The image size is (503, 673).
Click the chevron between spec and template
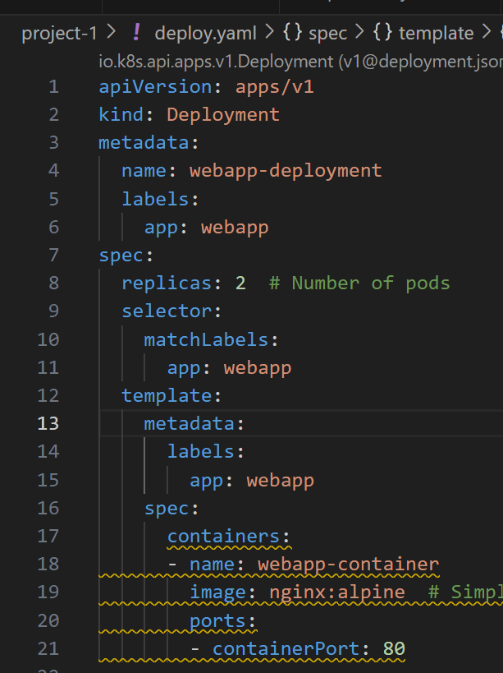click(x=359, y=33)
